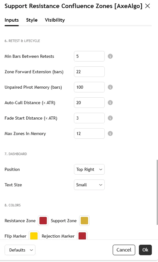Open info icon for Auto-Cull Distance
This screenshot has height=262, width=158.
tap(110, 103)
